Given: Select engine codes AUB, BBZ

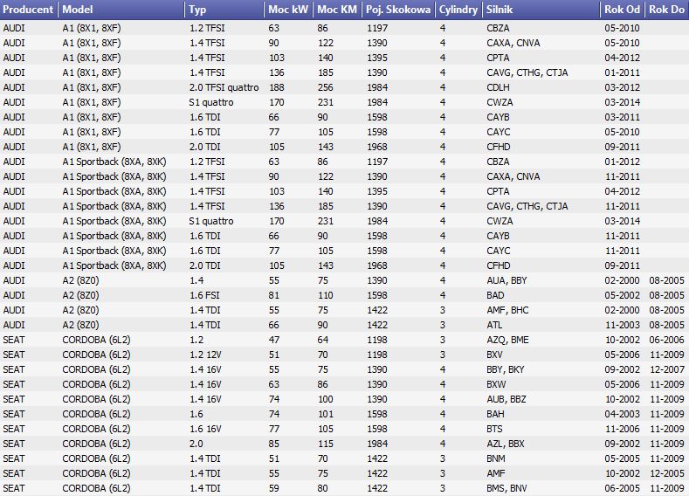Looking at the screenshot, I should (x=506, y=399).
